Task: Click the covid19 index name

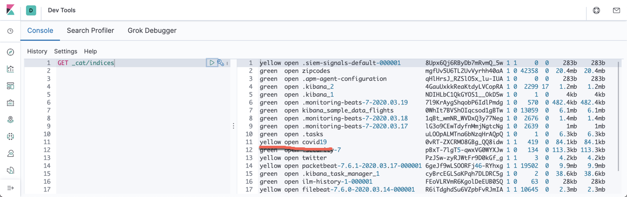Action: click(x=315, y=142)
